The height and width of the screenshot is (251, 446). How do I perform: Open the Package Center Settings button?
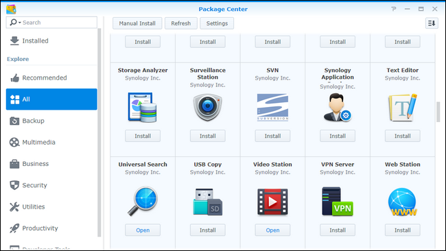point(217,23)
